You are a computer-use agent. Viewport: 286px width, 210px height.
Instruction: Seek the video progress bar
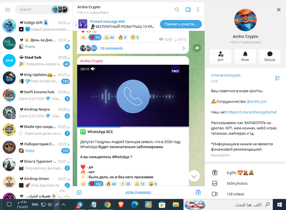(133, 126)
